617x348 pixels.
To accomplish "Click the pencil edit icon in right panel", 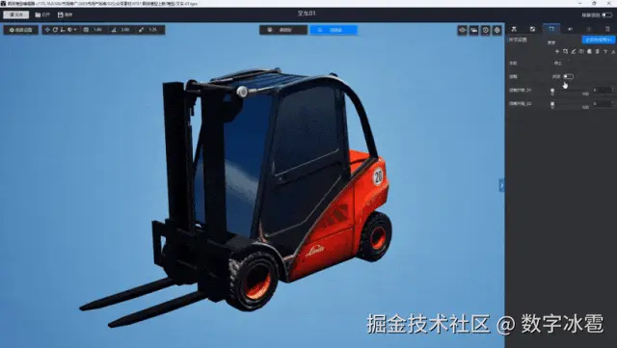I will 574,51.
